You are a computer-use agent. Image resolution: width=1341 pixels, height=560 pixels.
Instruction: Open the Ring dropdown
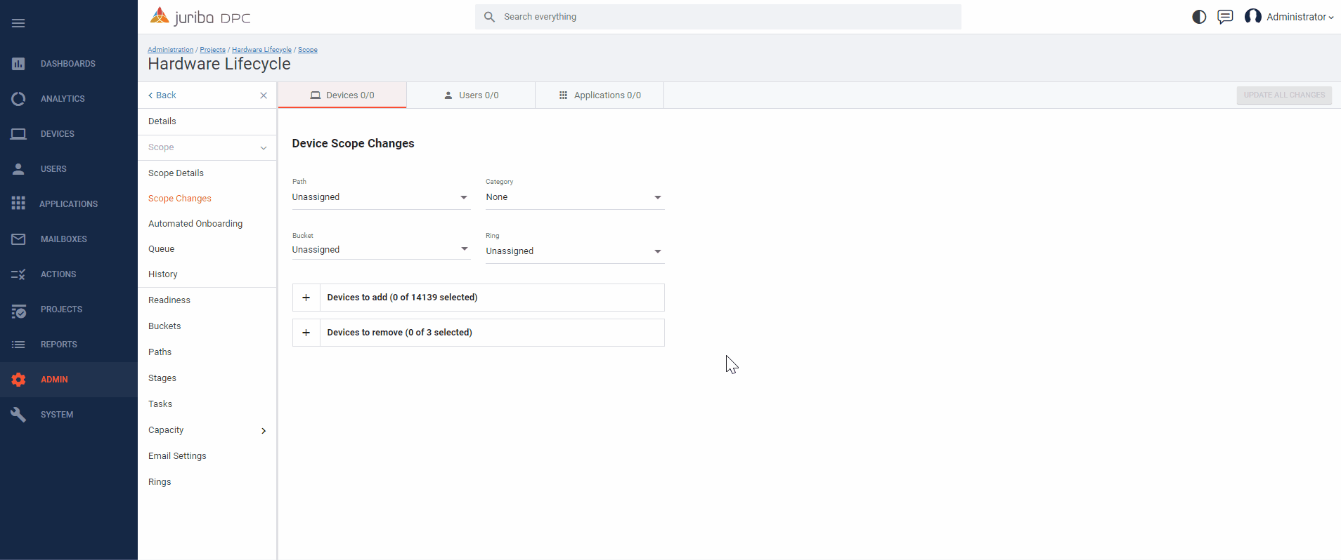[x=574, y=251]
